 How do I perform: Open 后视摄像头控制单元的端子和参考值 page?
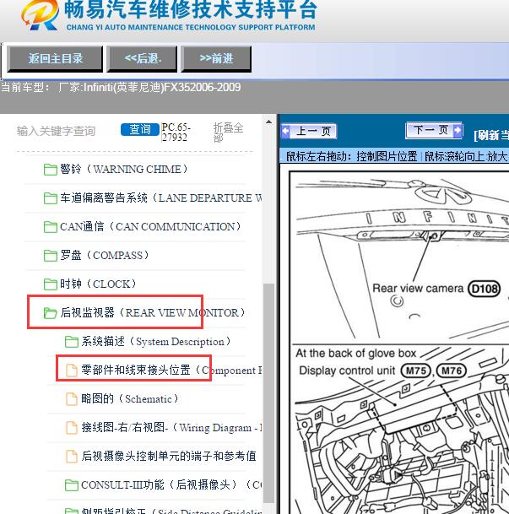click(169, 457)
